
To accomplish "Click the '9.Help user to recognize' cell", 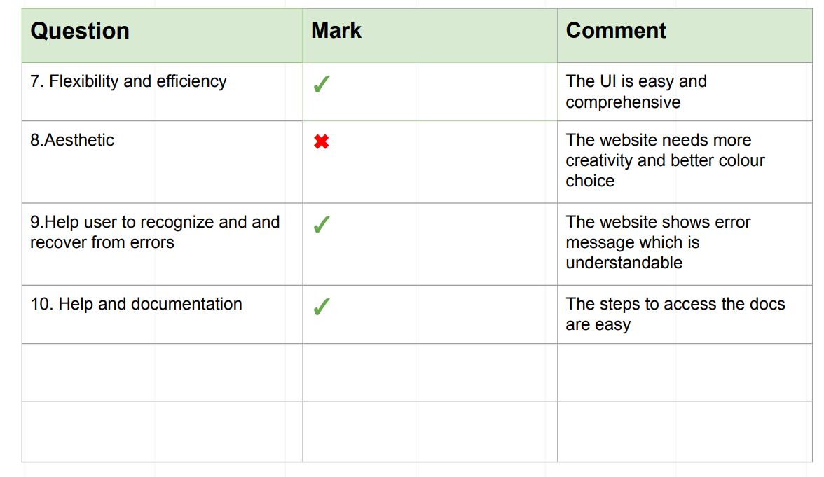I will [x=163, y=244].
